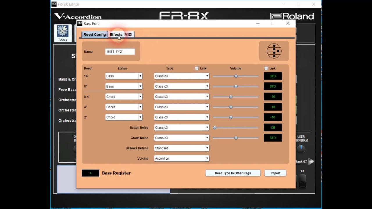The height and width of the screenshot is (209, 372).
Task: Open the Bellows Detune dropdown
Action: click(181, 148)
